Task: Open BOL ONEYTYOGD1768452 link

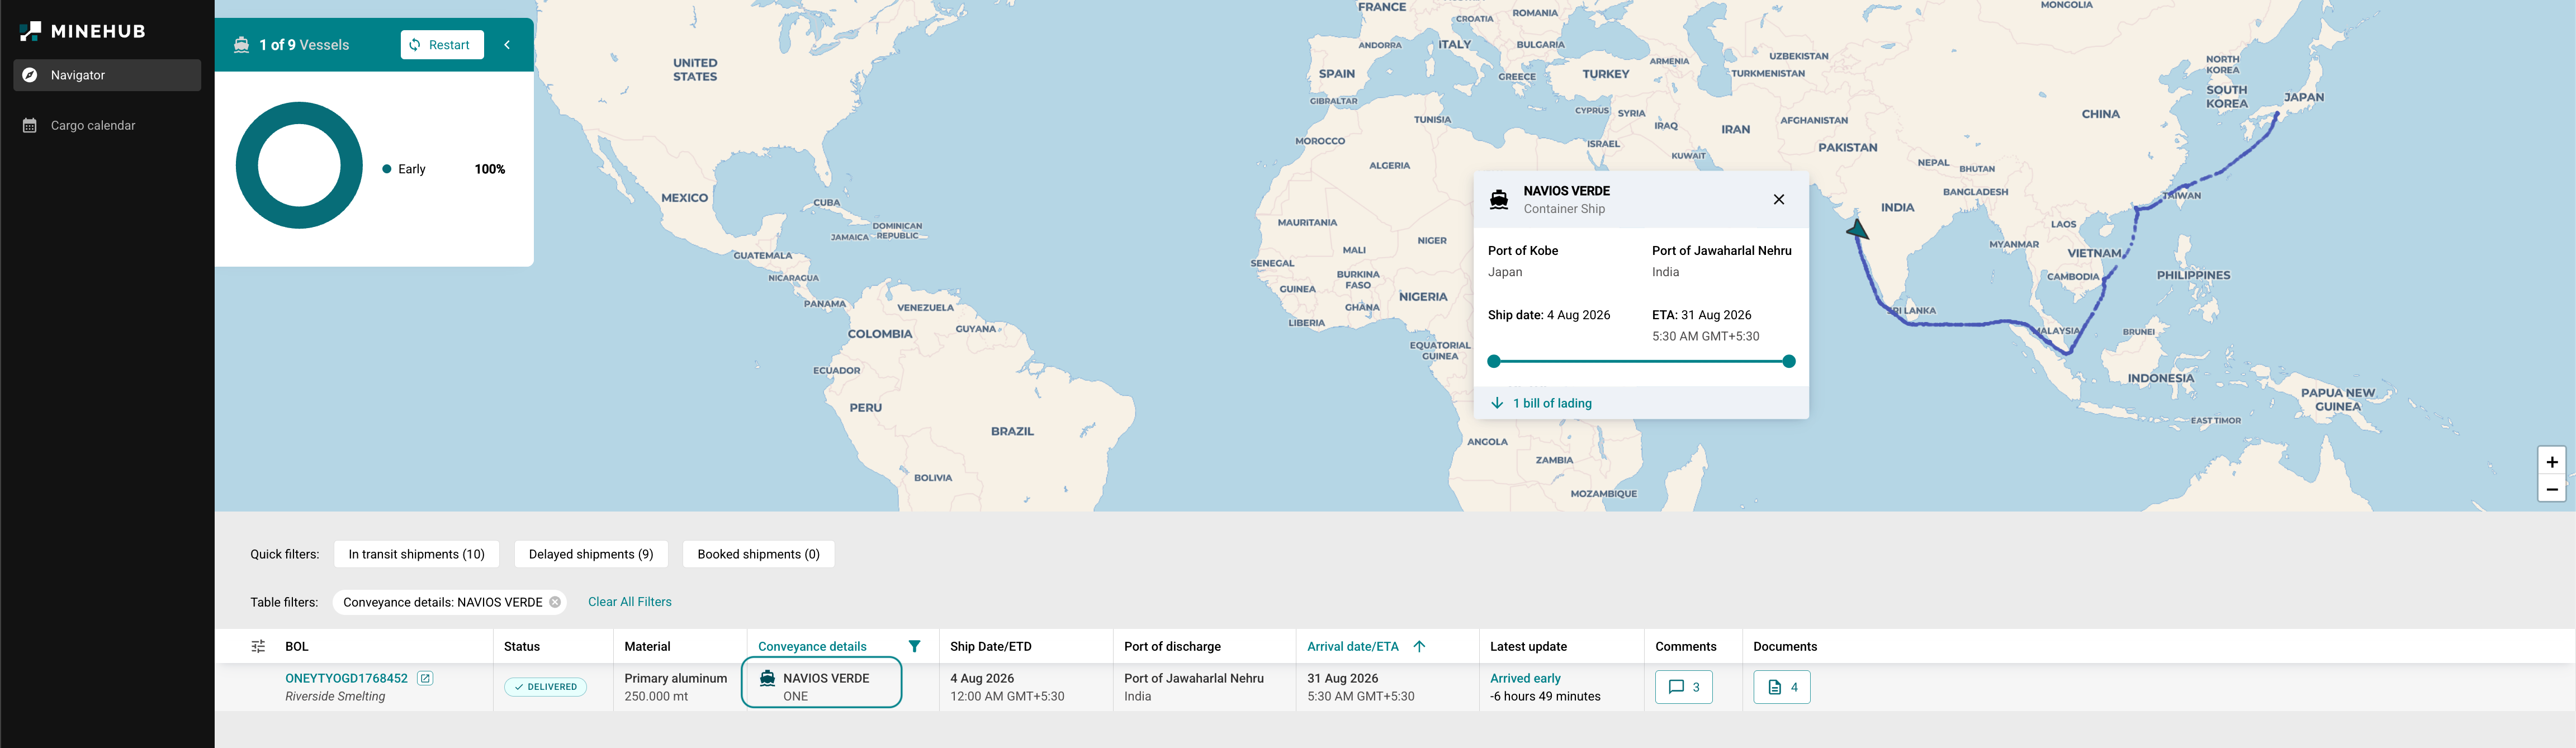Action: click(347, 678)
